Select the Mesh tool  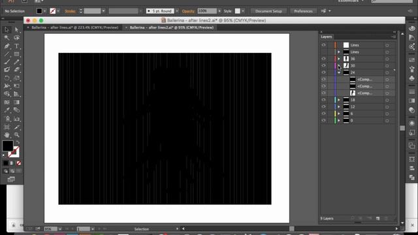click(7, 102)
